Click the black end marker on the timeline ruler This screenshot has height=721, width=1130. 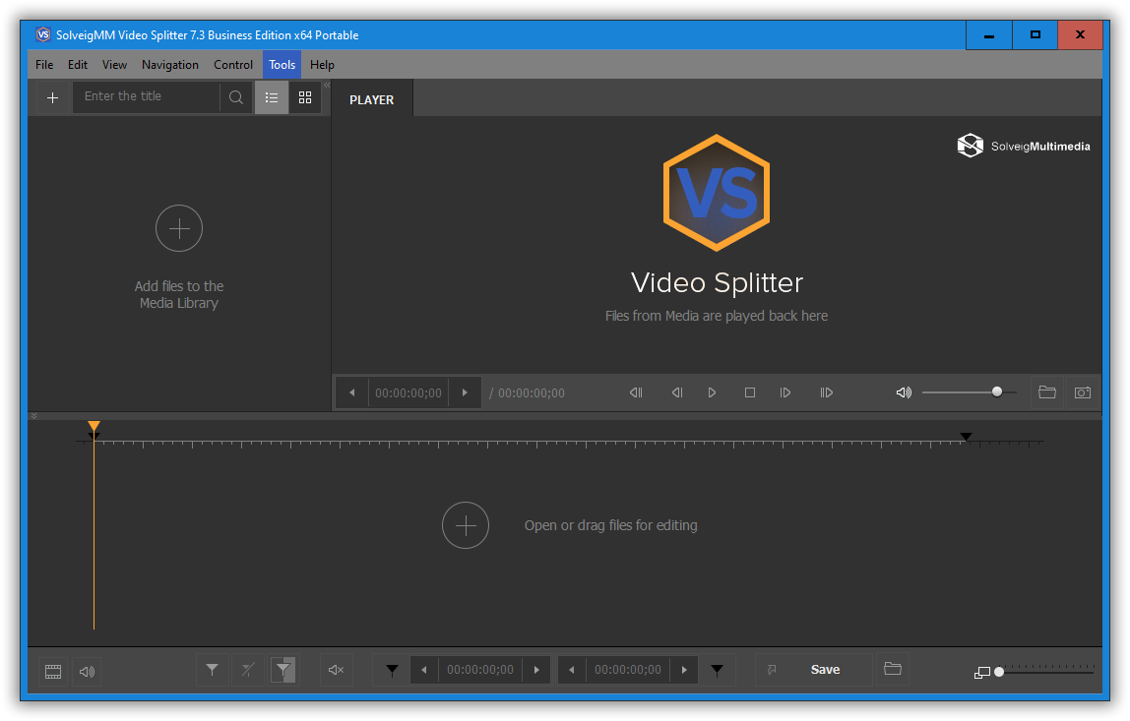click(966, 437)
